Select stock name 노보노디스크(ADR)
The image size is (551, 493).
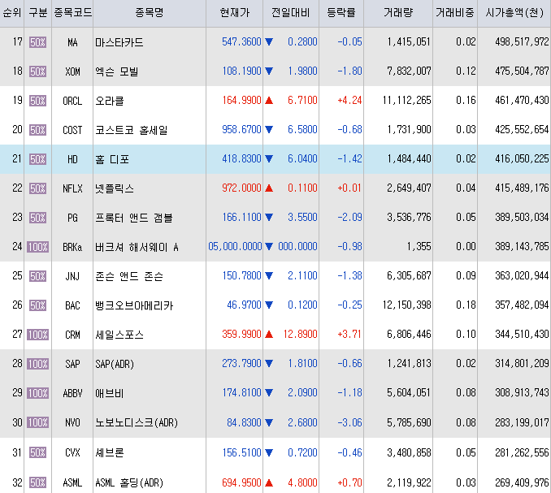pos(137,422)
